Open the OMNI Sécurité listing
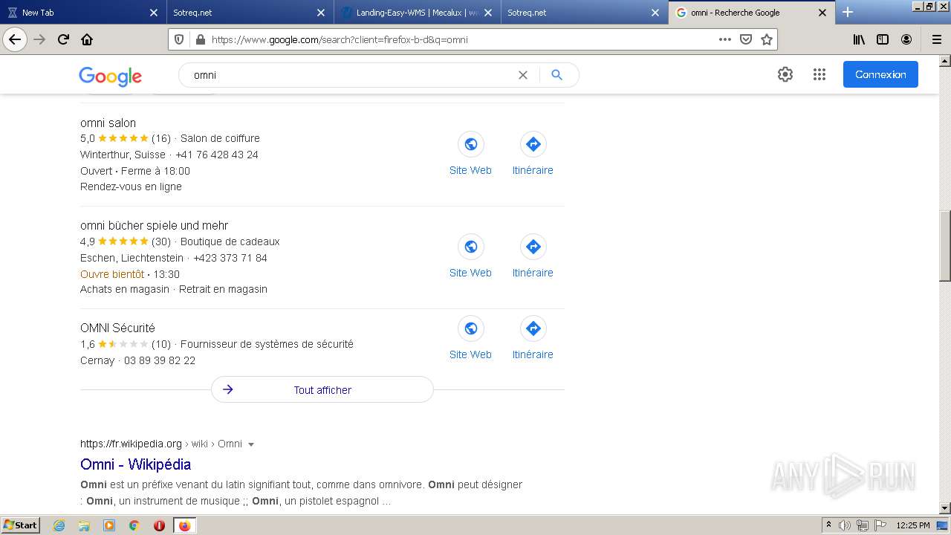Screen dimensions: 951x535 117,328
